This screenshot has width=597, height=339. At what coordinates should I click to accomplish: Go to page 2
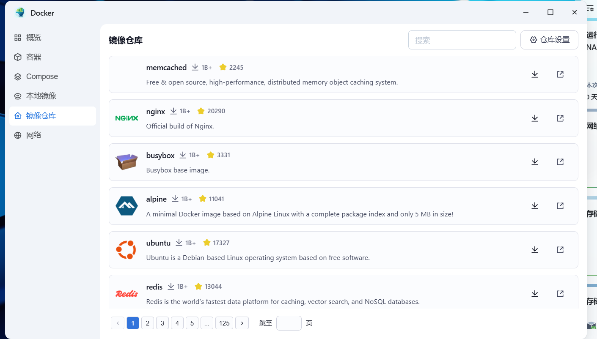pos(147,323)
